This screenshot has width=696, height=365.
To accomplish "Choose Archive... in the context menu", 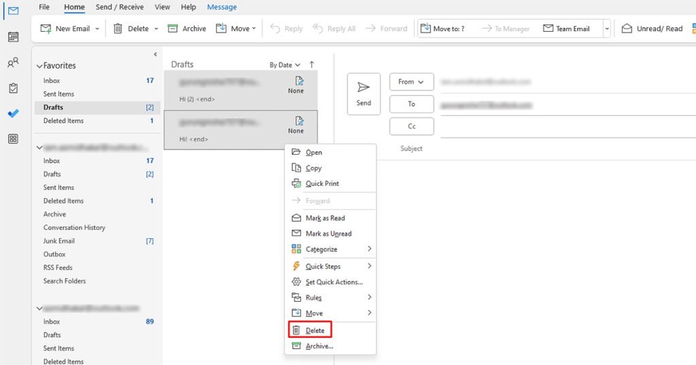I will pos(330,346).
